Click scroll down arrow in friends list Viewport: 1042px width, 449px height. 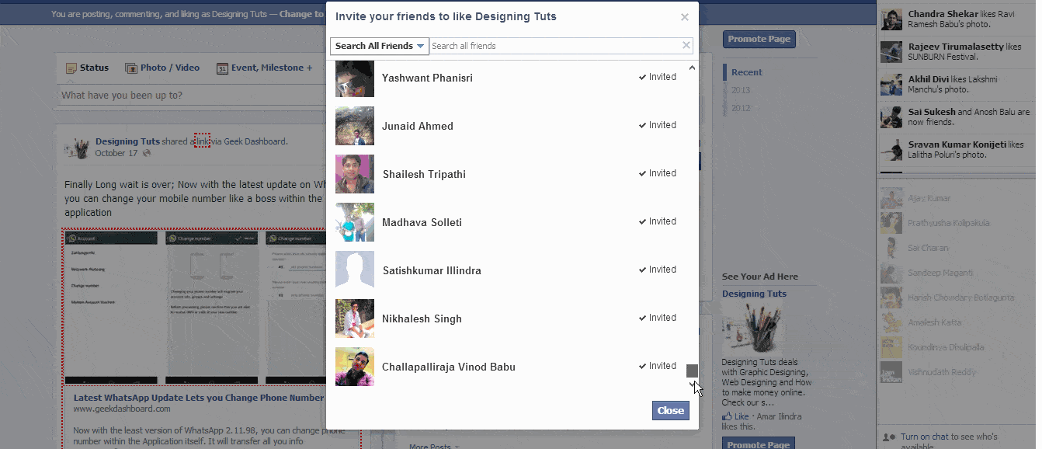point(693,383)
